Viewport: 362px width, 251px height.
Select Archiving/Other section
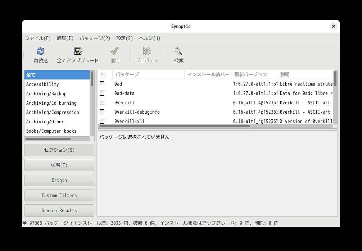tap(57, 122)
